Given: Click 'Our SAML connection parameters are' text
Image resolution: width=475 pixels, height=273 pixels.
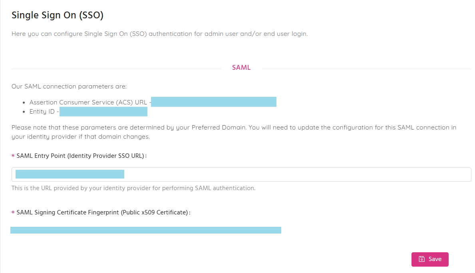Looking at the screenshot, I should pos(69,86).
